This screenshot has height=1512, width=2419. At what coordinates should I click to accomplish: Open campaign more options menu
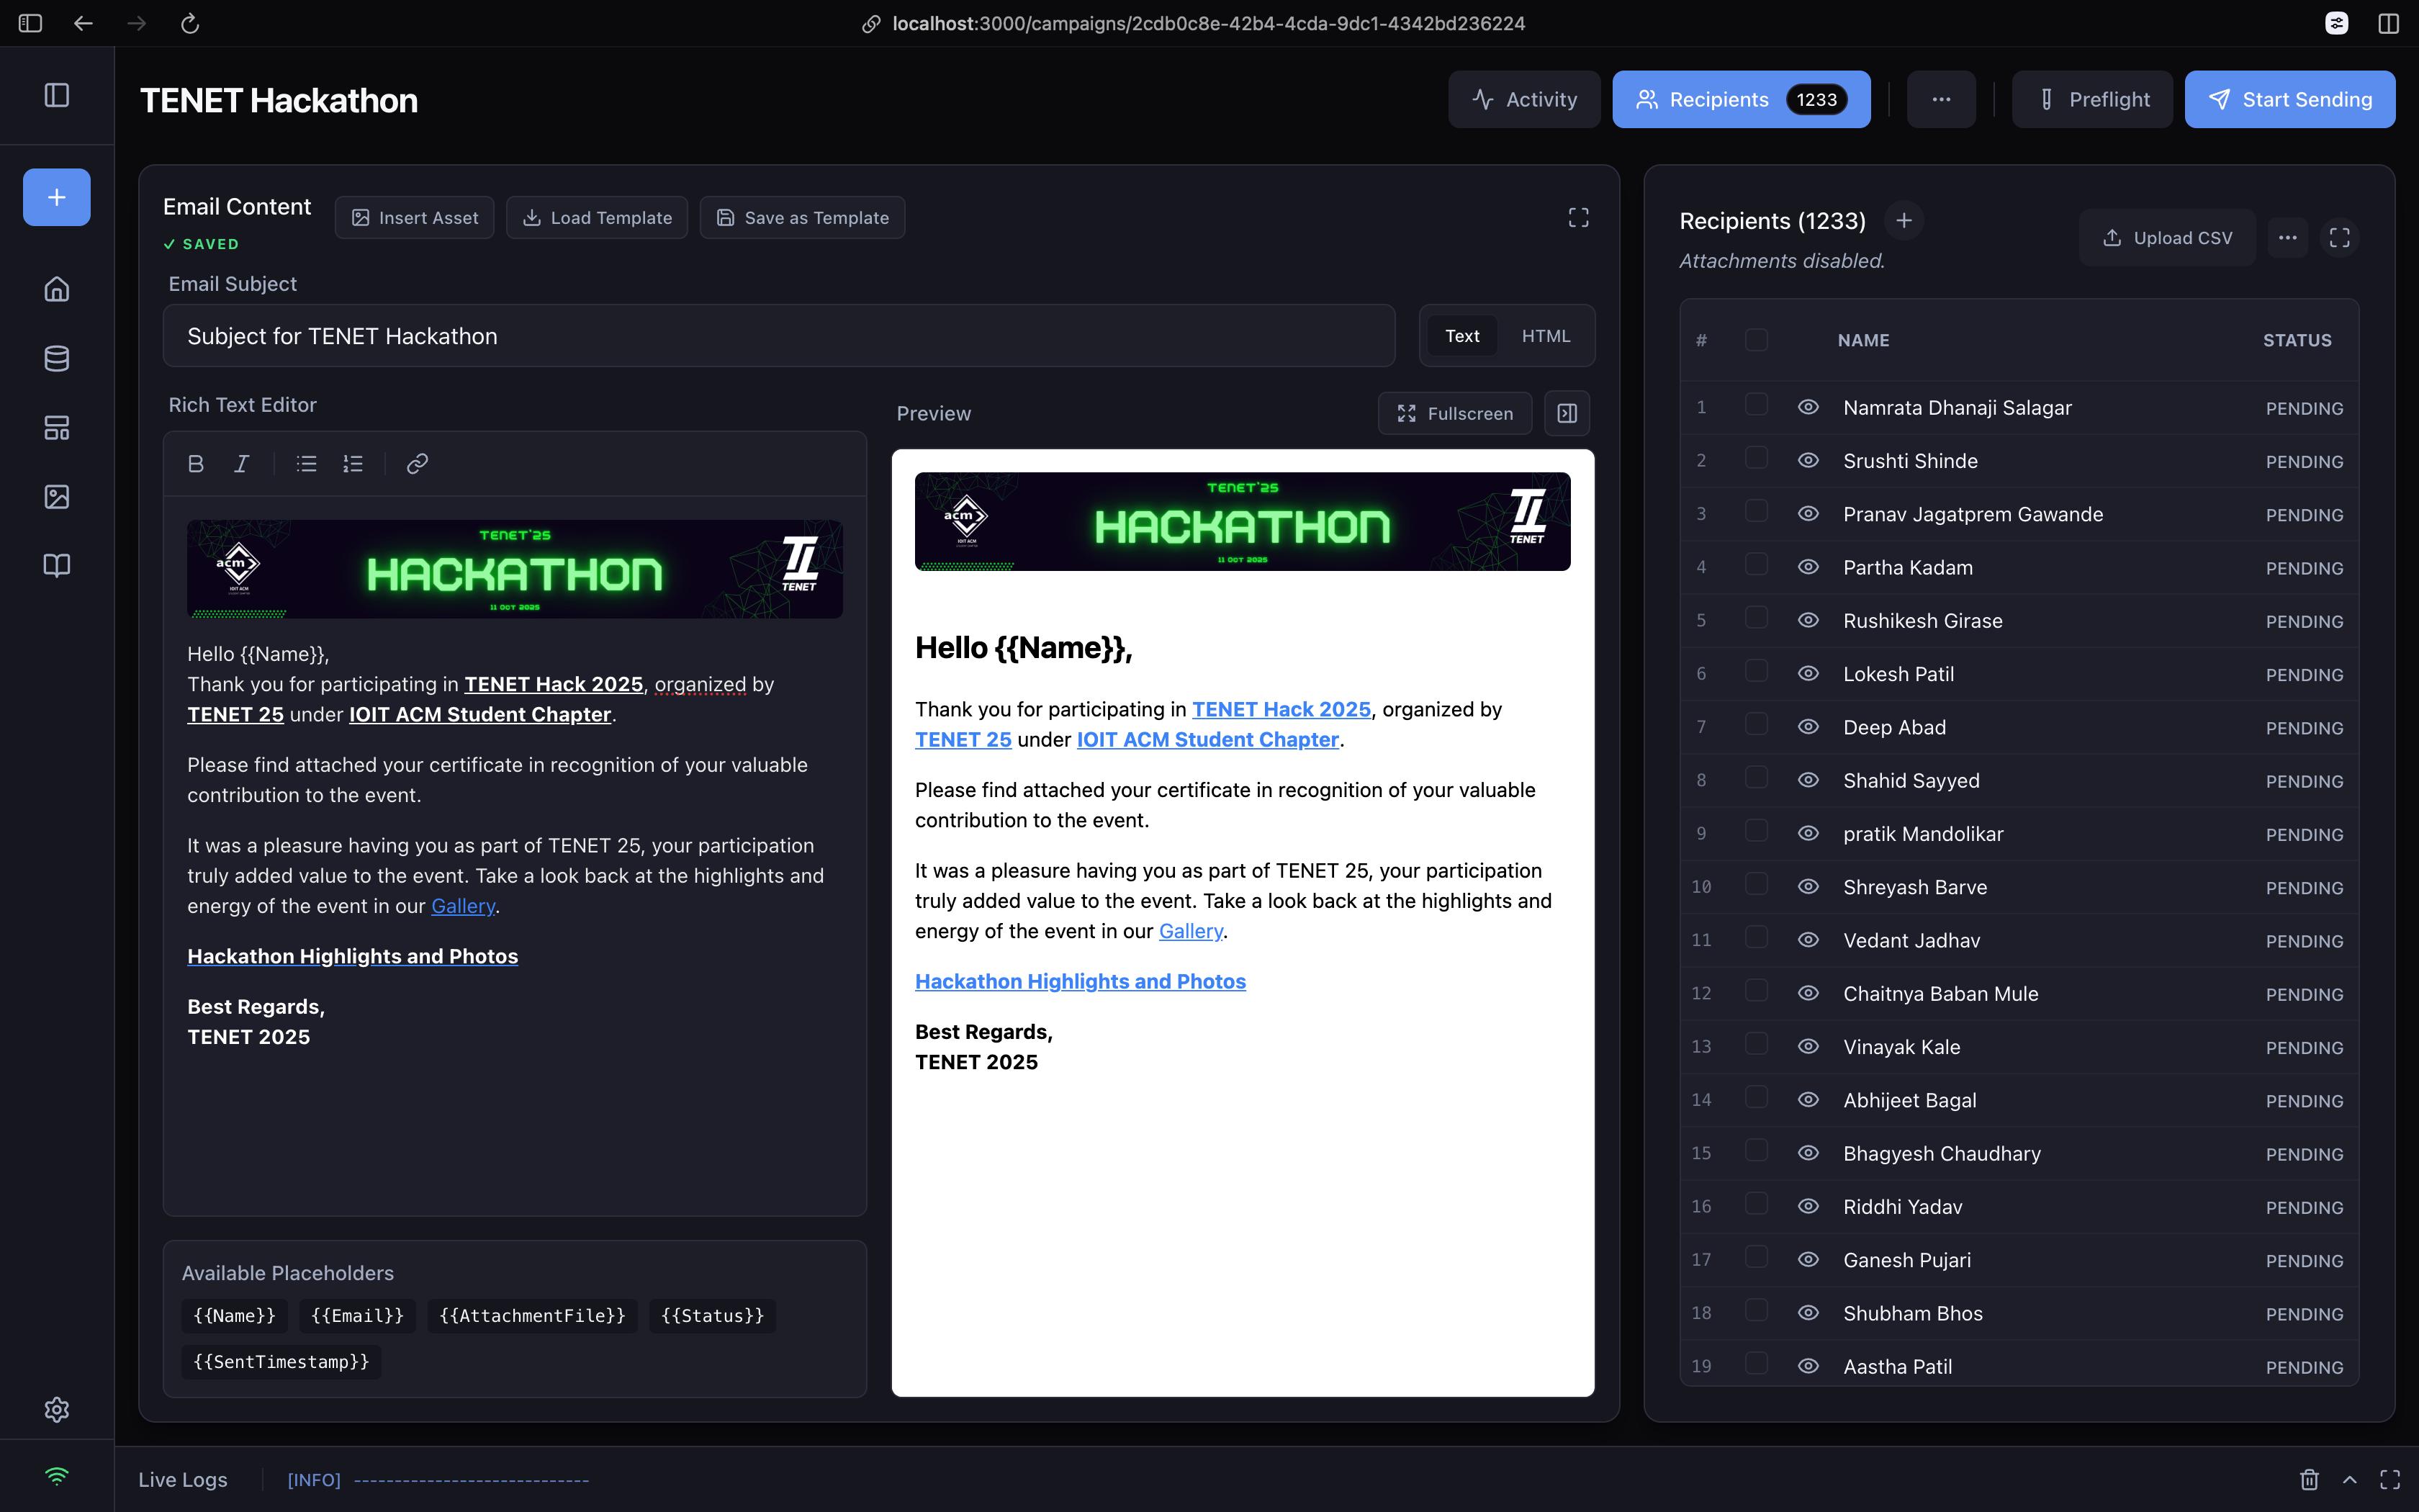[x=1941, y=99]
